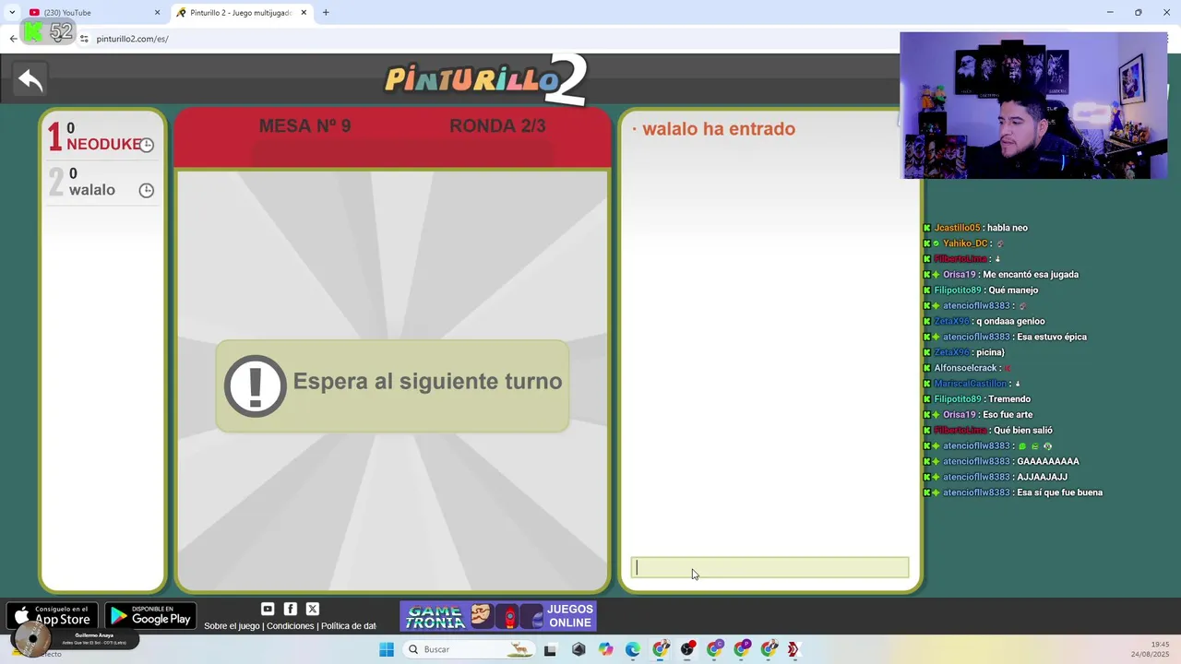The width and height of the screenshot is (1181, 664).
Task: Click the Gametronia Juegos Online banner
Action: tap(498, 616)
